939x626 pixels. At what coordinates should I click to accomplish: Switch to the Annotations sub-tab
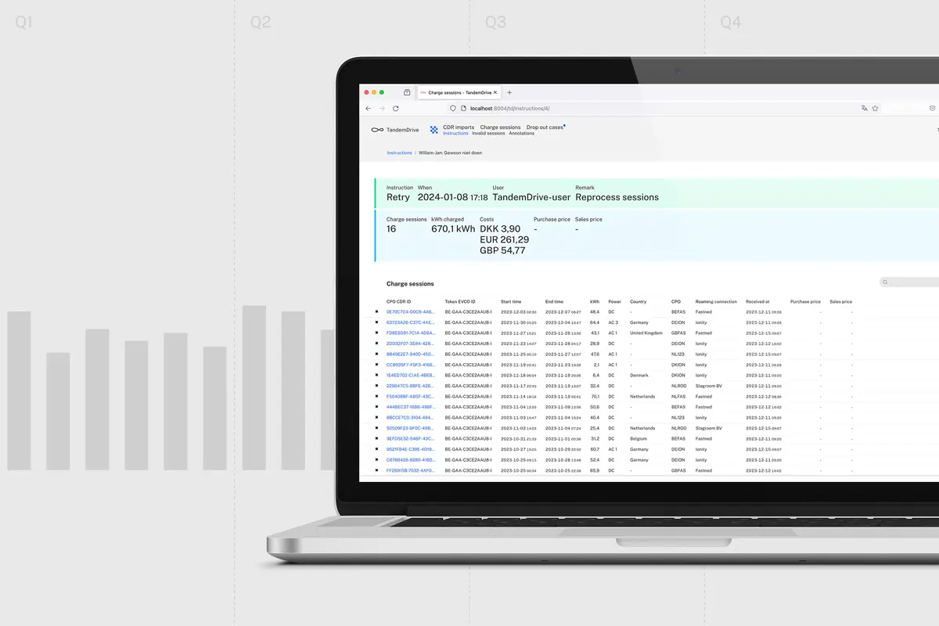[x=521, y=134]
